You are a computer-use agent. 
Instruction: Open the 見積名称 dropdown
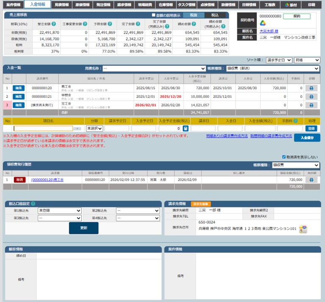pyautogui.click(x=154, y=68)
